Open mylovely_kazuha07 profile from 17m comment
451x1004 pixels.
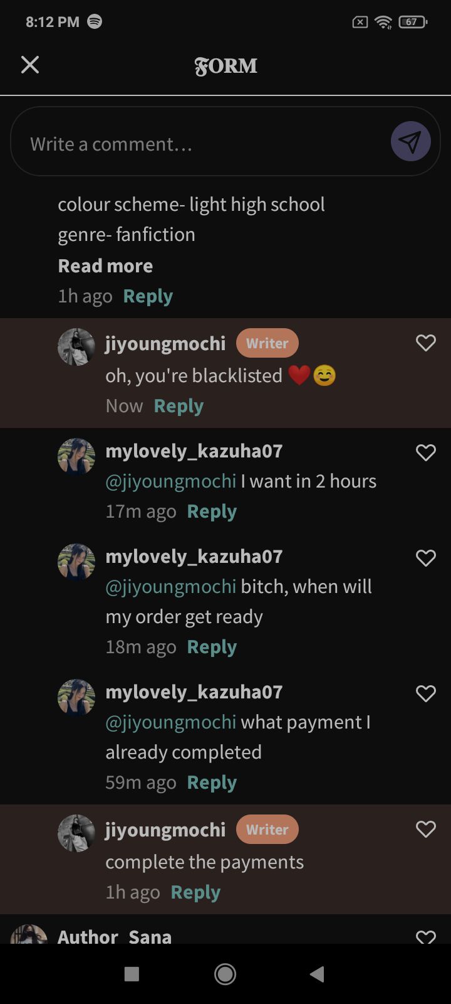tap(194, 451)
